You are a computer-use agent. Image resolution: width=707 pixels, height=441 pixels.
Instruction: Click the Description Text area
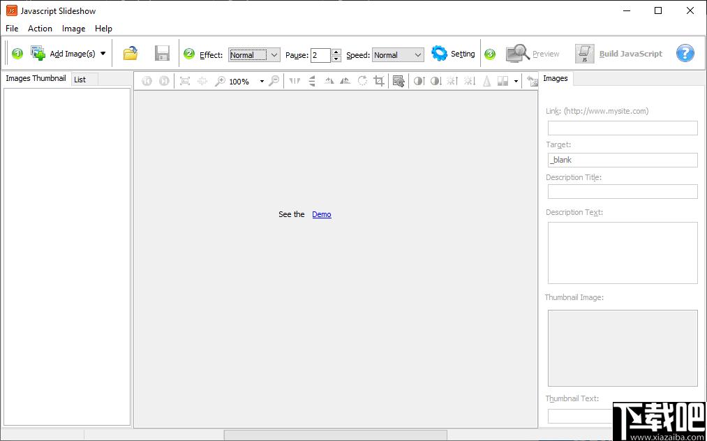point(623,253)
